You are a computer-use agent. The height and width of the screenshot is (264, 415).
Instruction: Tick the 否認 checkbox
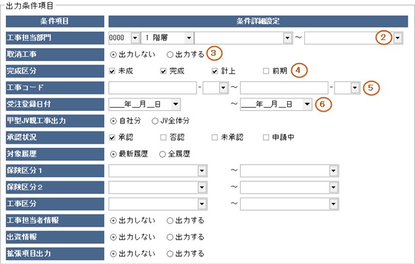[163, 137]
